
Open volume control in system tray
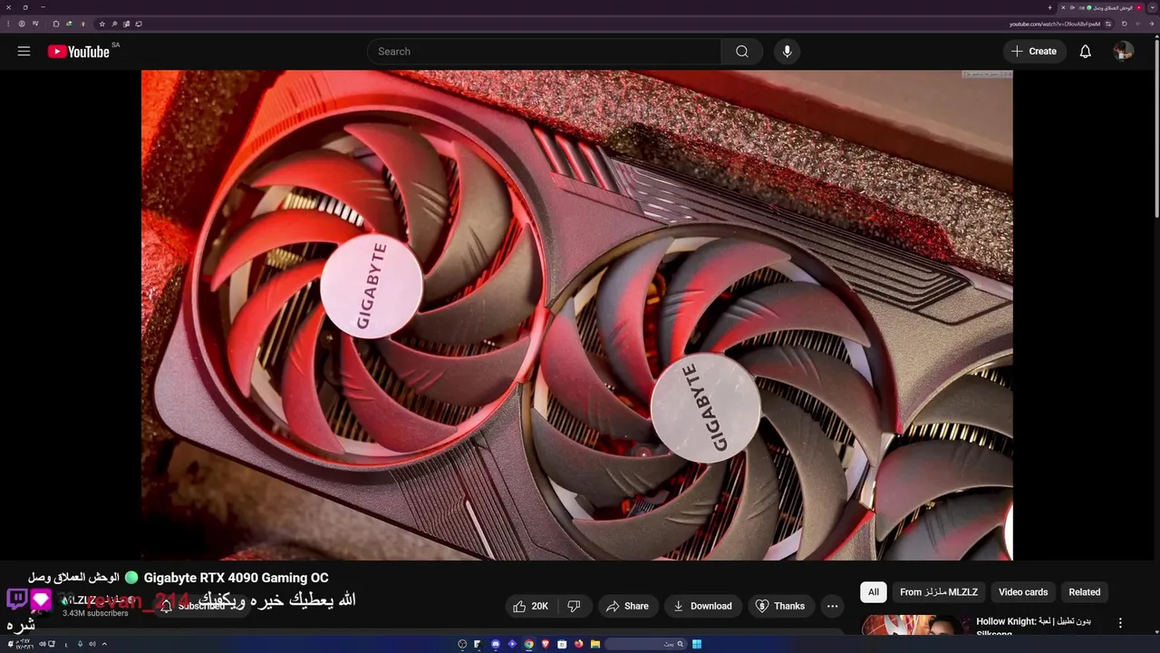tap(43, 644)
